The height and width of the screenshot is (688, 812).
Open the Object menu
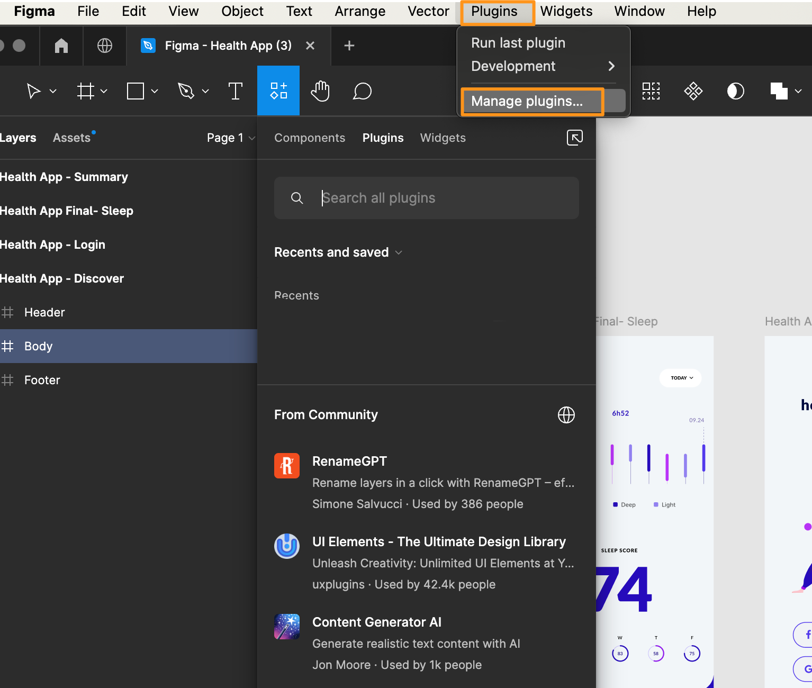[242, 11]
